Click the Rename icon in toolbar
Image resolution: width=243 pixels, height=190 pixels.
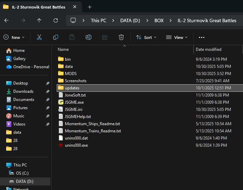pyautogui.click(x=89, y=37)
